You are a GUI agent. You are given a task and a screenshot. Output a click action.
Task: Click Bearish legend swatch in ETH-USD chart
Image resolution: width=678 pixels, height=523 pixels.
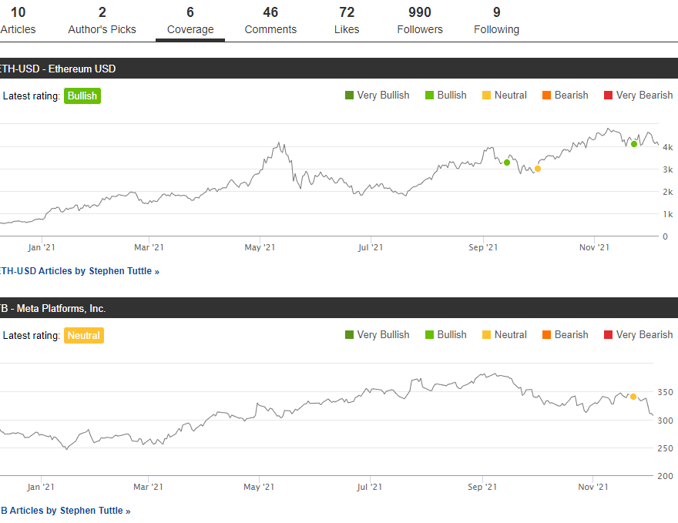[x=546, y=95]
